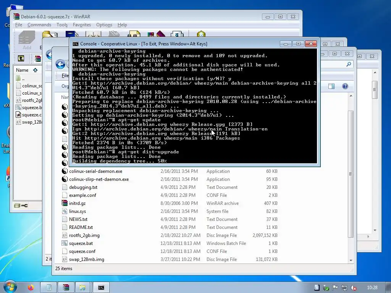The width and height of the screenshot is (391, 293).
Task: Click the drive icon in WinRAR status bar
Action: 17,206
